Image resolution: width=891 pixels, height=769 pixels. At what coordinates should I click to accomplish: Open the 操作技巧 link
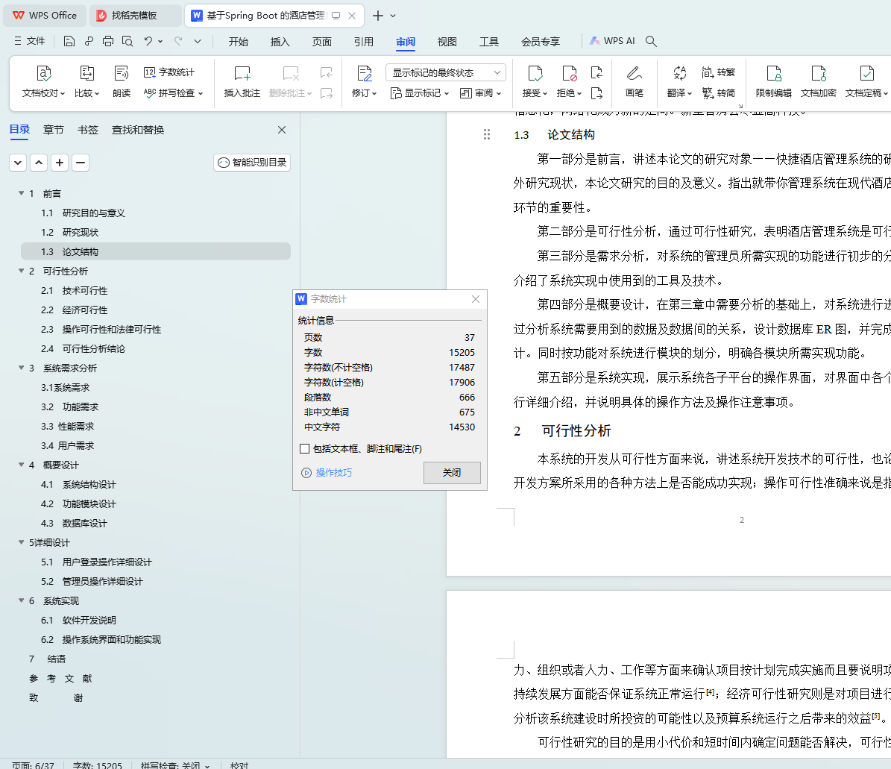point(333,472)
